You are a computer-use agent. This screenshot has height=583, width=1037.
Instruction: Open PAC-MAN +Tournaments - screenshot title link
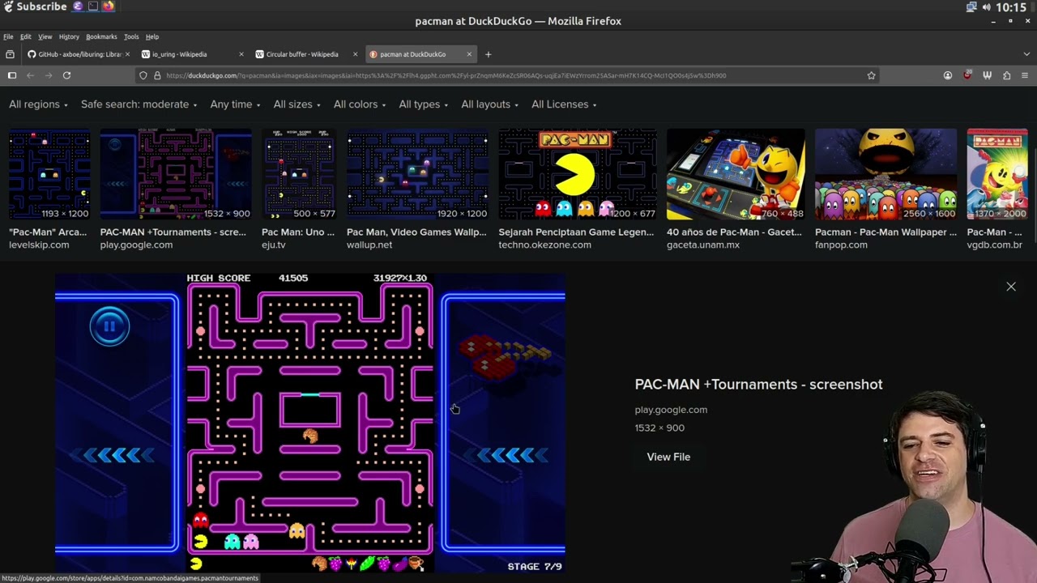(758, 385)
